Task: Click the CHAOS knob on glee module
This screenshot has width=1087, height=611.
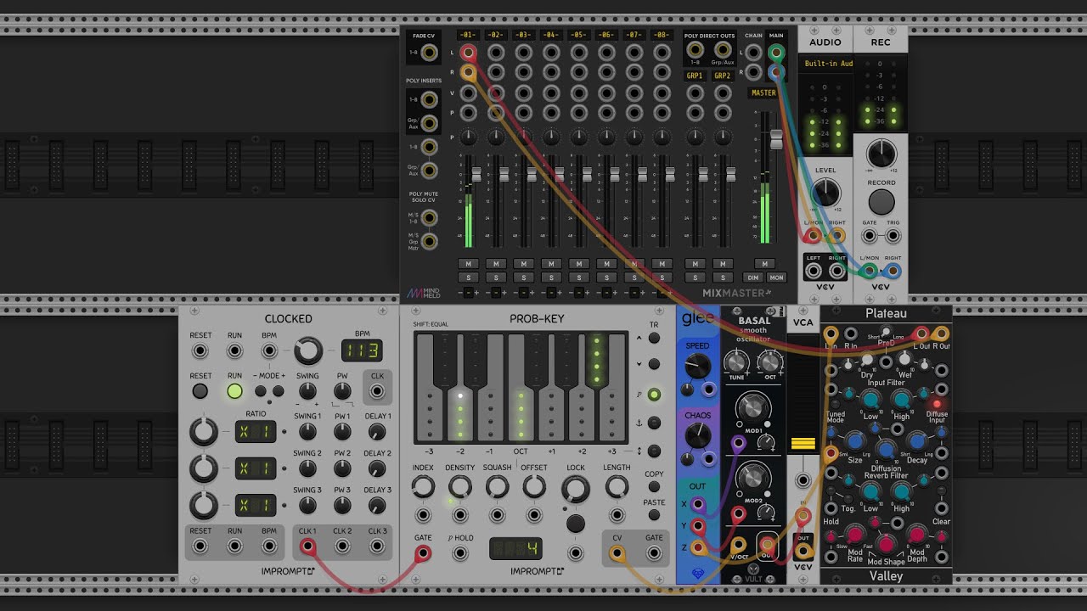Action: [x=697, y=436]
